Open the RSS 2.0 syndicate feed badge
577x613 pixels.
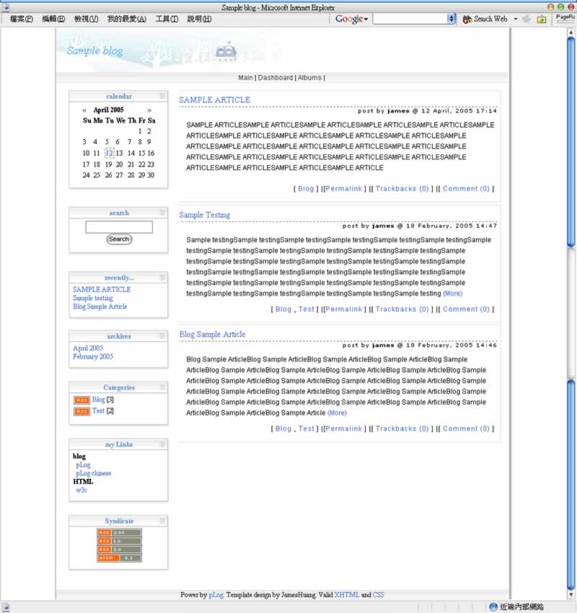coord(119,550)
